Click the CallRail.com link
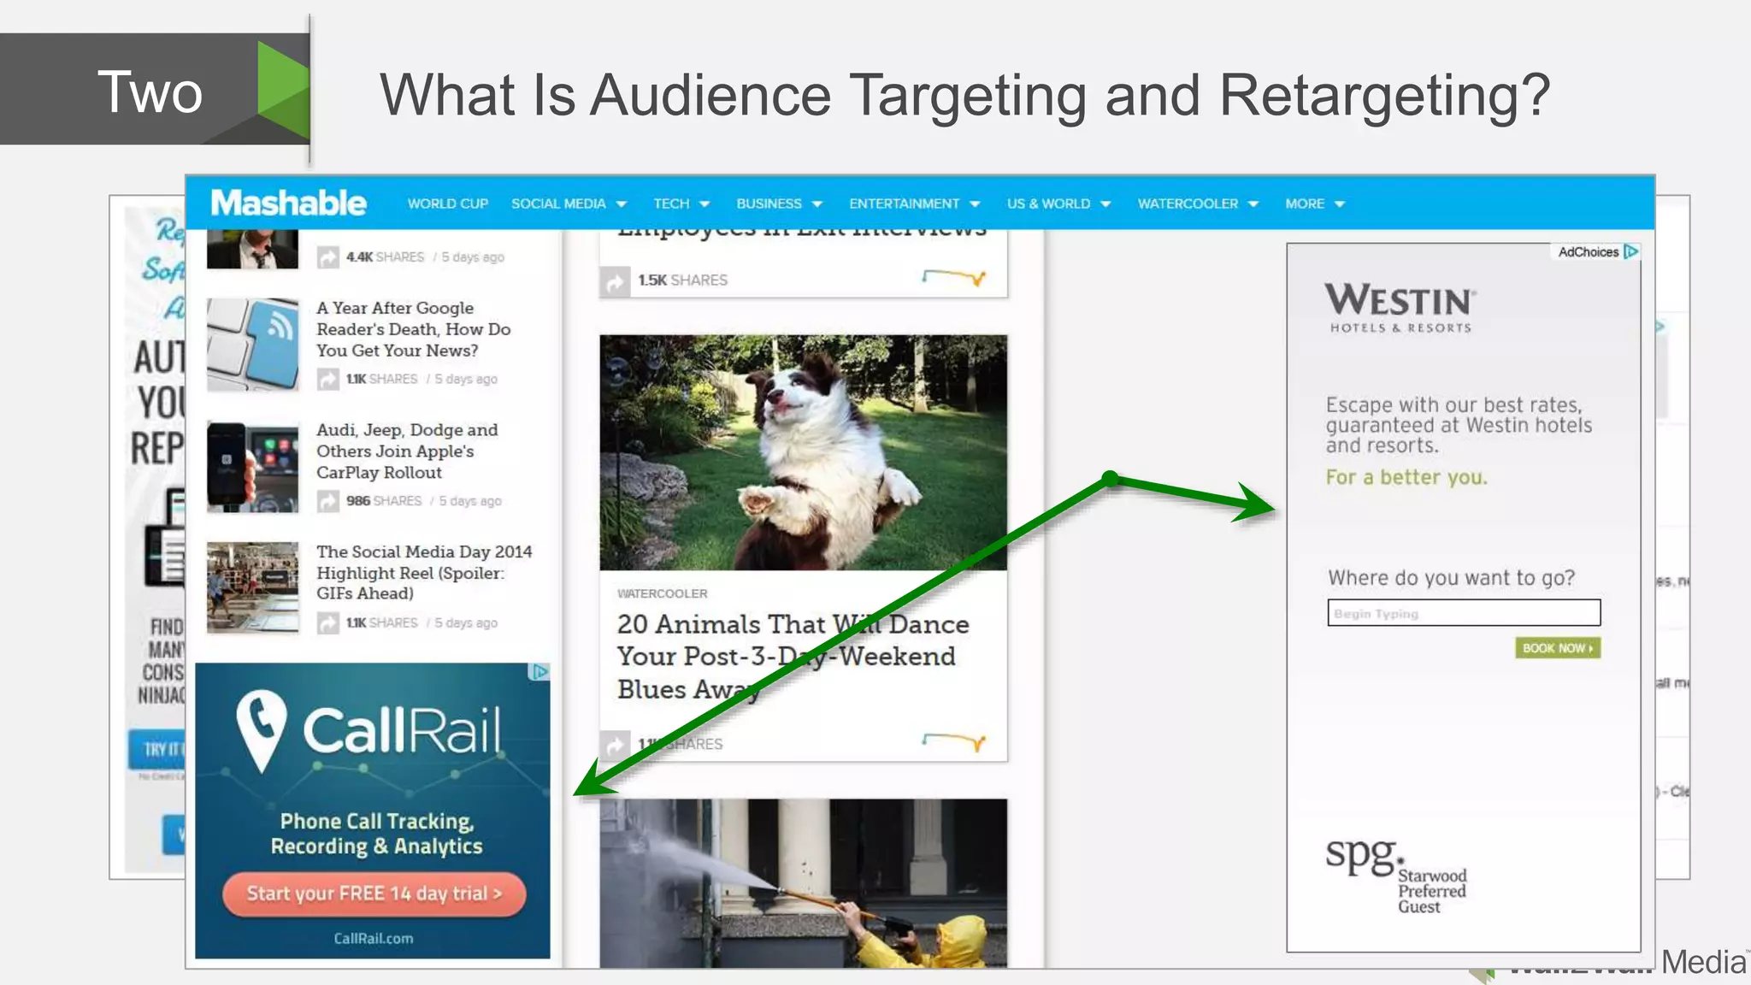Screen dimensions: 1751x985 pos(374,938)
